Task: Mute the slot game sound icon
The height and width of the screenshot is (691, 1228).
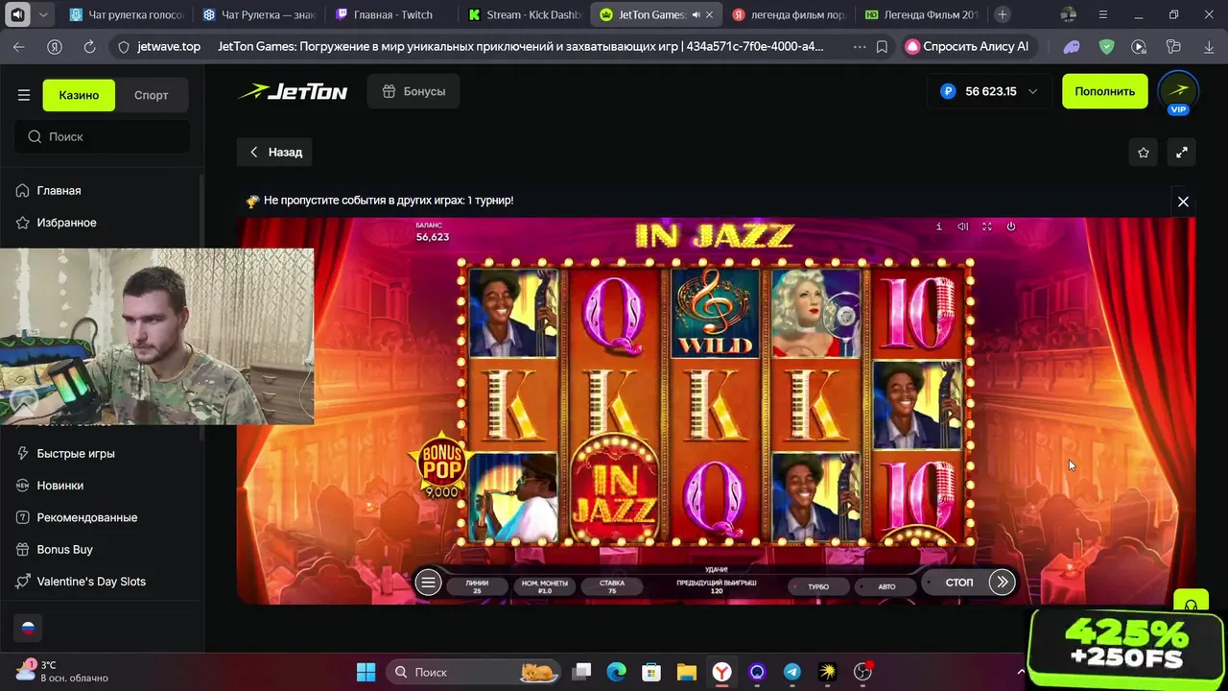Action: pos(962,226)
